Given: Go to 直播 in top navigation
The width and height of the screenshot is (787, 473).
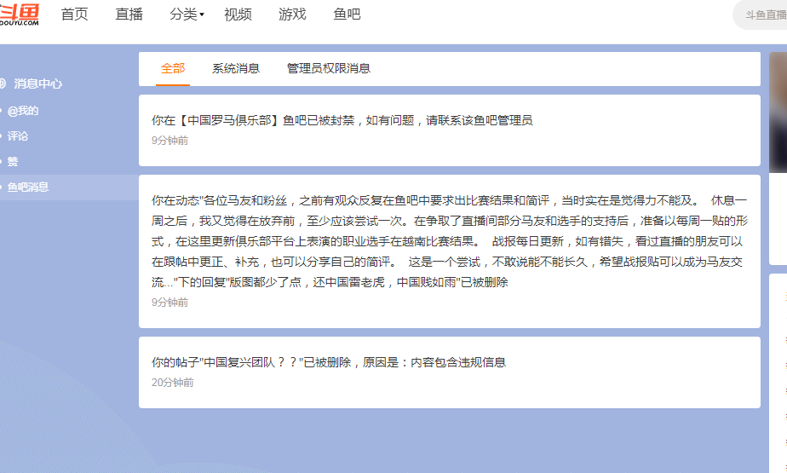Looking at the screenshot, I should pos(129,14).
